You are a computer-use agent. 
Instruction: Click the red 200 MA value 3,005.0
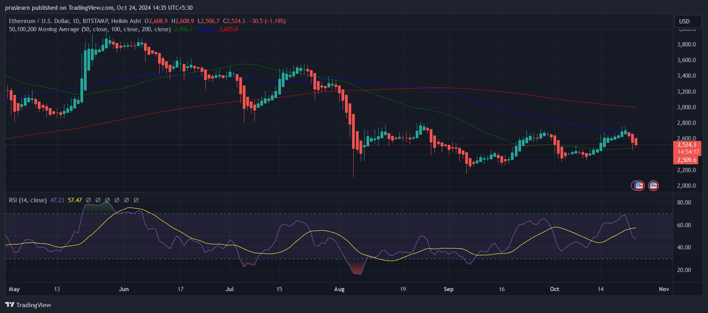(x=229, y=29)
